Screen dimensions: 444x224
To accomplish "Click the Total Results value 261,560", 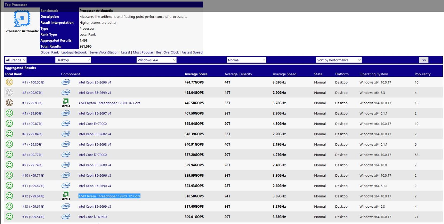I will 85,46.
